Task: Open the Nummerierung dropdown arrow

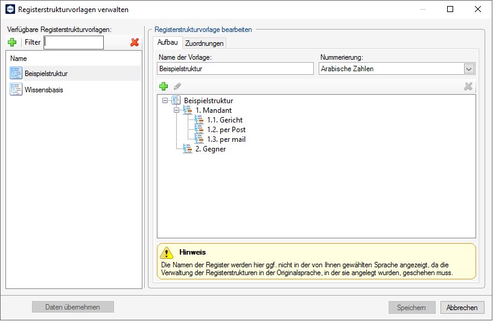Action: tap(469, 69)
